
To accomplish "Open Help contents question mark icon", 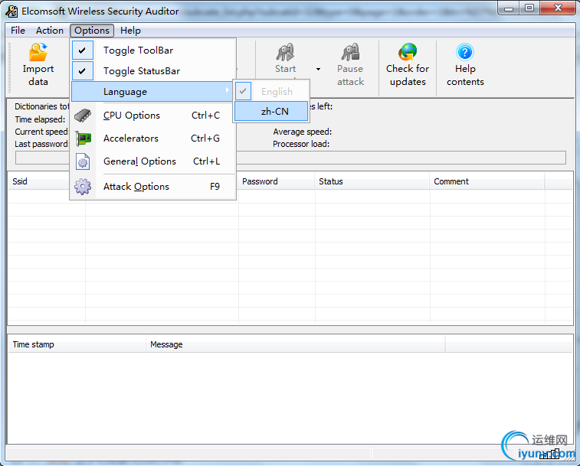I will click(x=465, y=52).
